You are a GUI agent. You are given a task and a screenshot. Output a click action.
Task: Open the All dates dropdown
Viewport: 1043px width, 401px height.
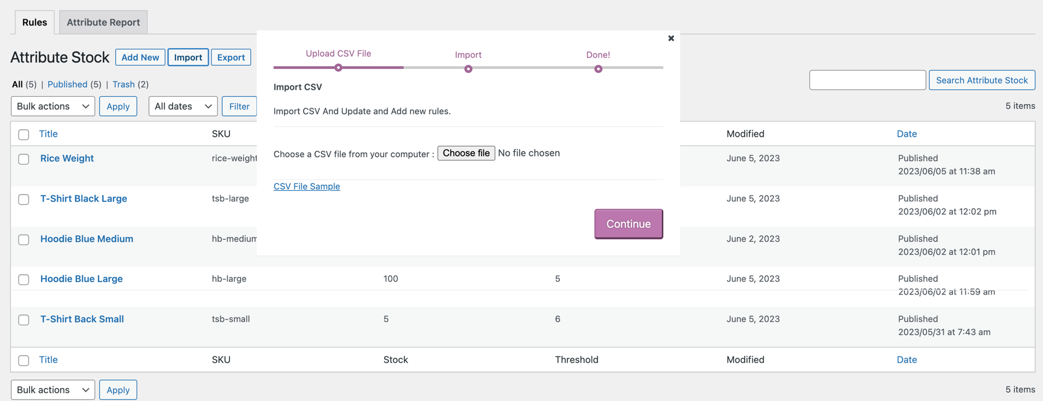183,106
